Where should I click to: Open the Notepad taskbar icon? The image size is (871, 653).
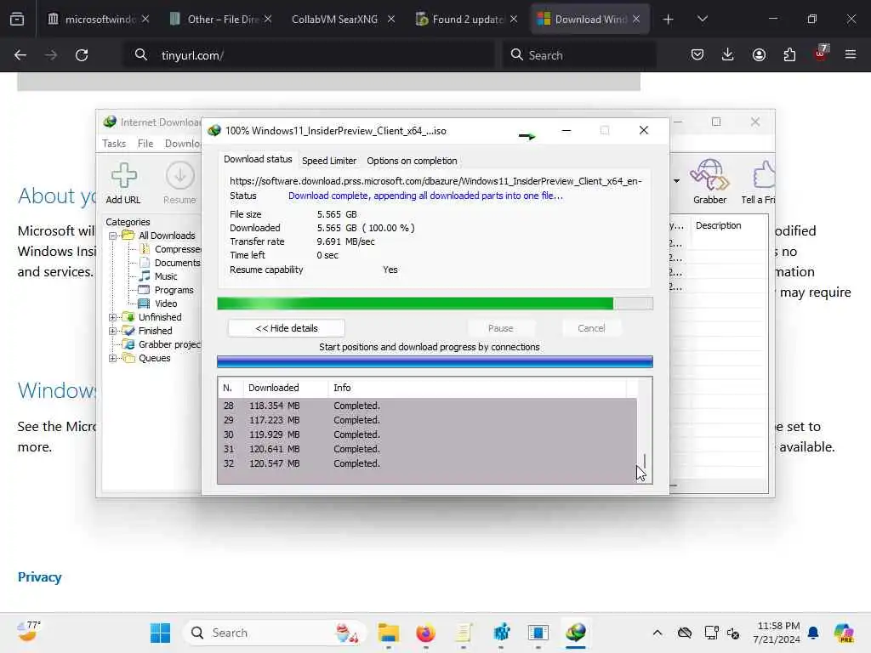click(464, 633)
